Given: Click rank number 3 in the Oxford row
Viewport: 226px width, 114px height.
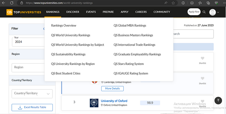Looking at the screenshot, I should 74,102.
